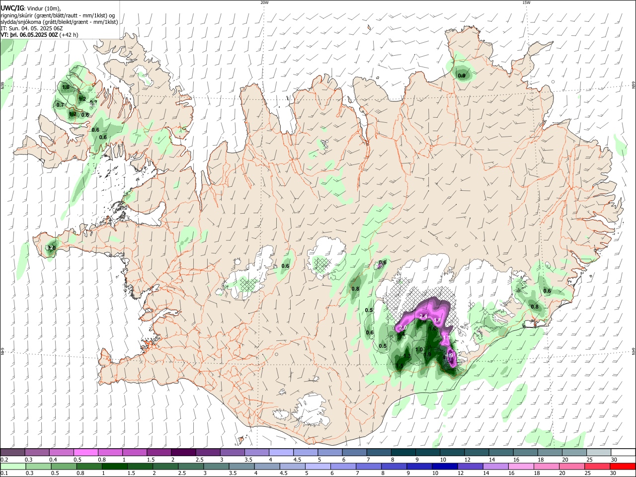Screen dimensions: 636x477
Task: Click the 'slydda/snjókoma' legend description line
Action: (59, 22)
